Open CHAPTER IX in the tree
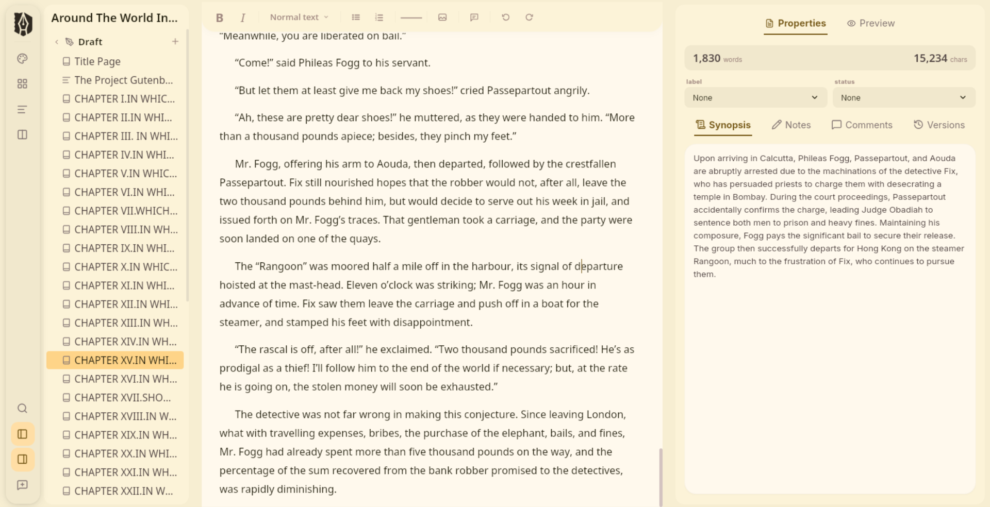 [x=115, y=248]
